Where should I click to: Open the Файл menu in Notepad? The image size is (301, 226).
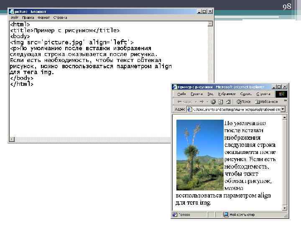pyautogui.click(x=15, y=18)
